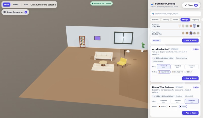Image resolution: width=203 pixels, height=118 pixels.
Task: Click the Room Commands command-key icon
Action: [5, 12]
